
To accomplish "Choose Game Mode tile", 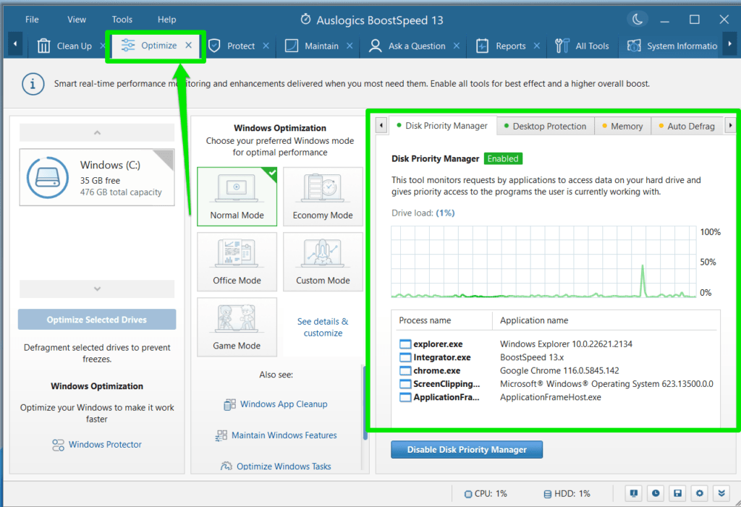I will [237, 327].
